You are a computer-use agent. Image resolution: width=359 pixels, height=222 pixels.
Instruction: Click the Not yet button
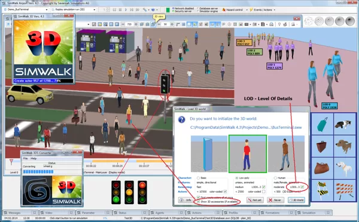[255, 200]
